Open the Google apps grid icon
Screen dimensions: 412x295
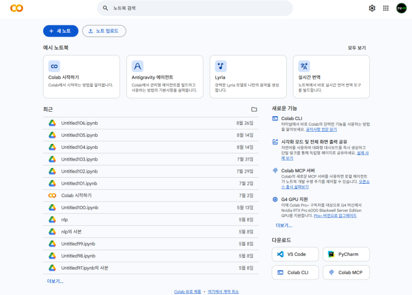[386, 8]
